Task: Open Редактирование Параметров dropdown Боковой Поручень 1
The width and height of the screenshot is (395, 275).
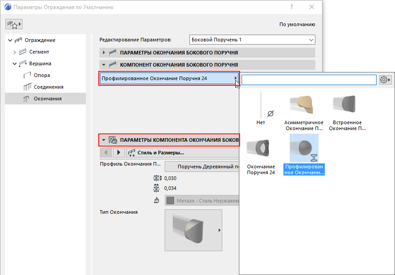Action: click(252, 40)
